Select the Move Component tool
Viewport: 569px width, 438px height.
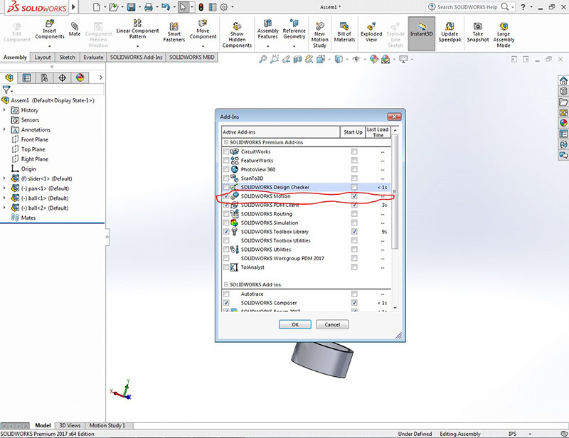(203, 29)
